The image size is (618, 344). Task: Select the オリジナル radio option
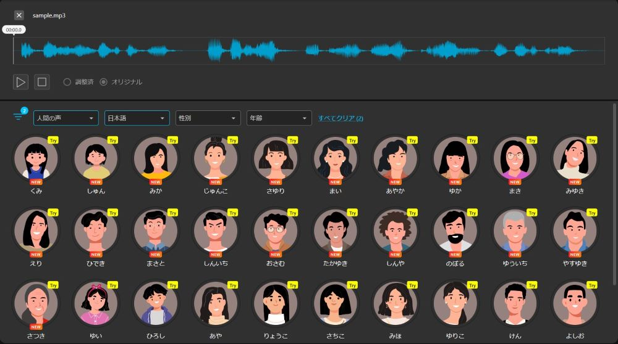(x=103, y=82)
